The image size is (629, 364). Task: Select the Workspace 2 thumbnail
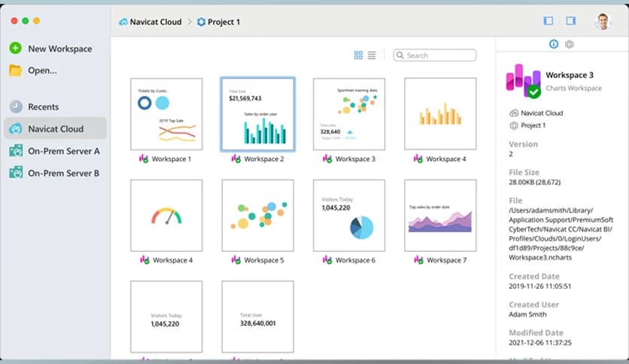pyautogui.click(x=257, y=114)
